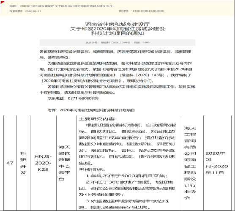Select the contact phone 0371-68080828
Viewport: 235px width, 211px height.
[x=83, y=99]
